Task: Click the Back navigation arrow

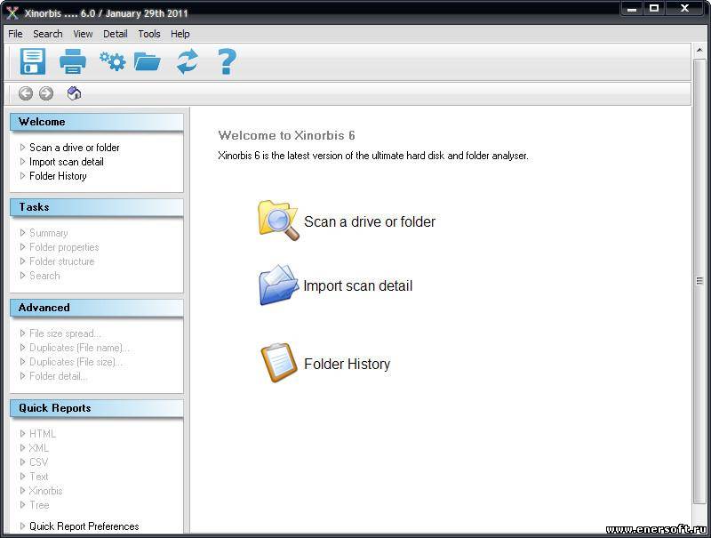Action: pyautogui.click(x=26, y=93)
